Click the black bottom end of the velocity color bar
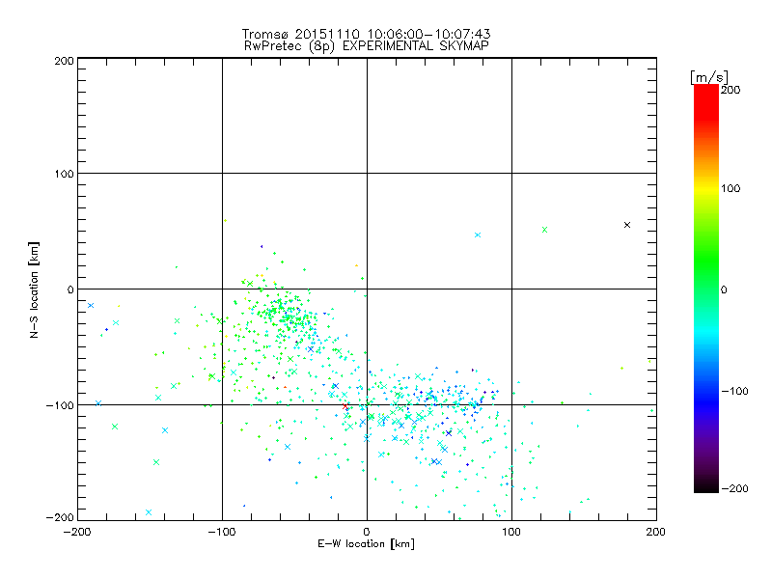 706,486
